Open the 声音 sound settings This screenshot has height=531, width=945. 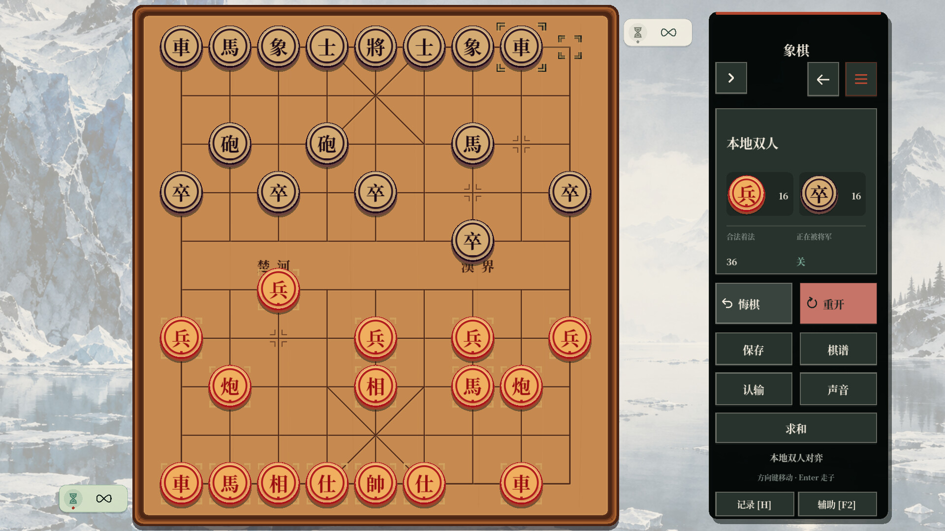(x=838, y=389)
